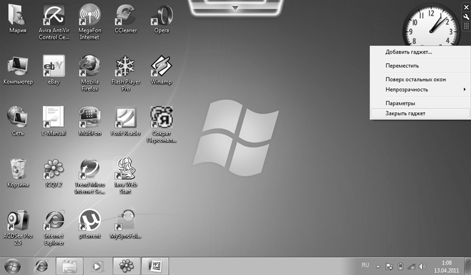Screen dimensions: 471x275
Task: Select the CCleaner desktop icon
Action: 125,18
